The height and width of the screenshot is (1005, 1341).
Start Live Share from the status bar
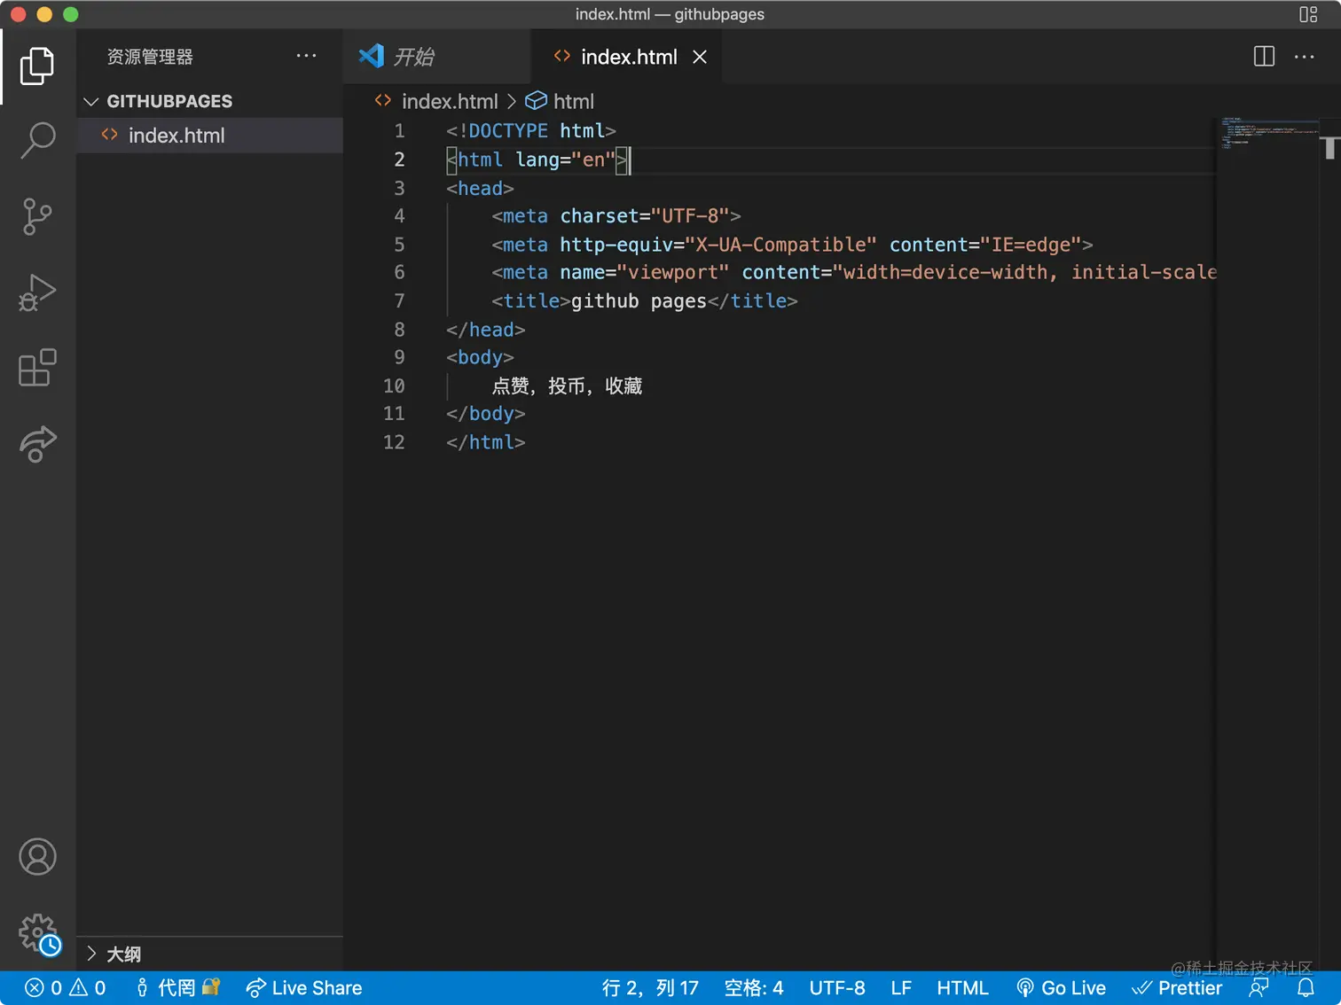(x=304, y=988)
